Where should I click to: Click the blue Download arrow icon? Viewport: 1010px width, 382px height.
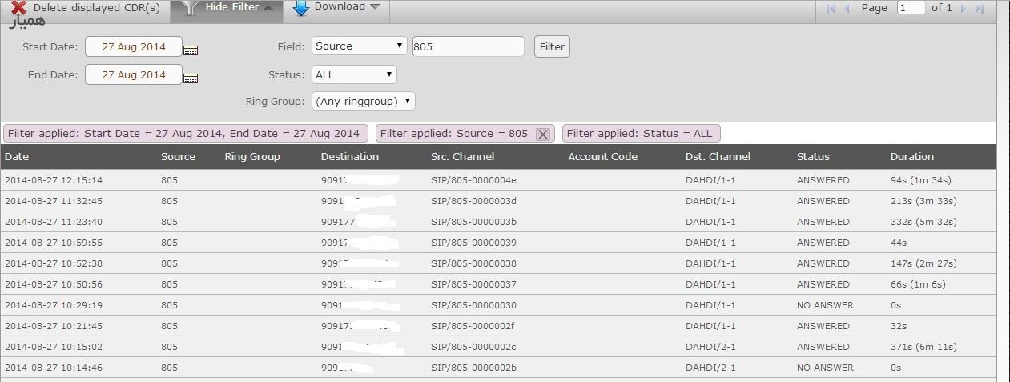coord(301,7)
